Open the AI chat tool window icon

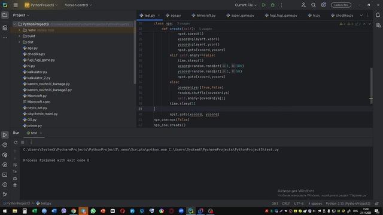pos(378,25)
